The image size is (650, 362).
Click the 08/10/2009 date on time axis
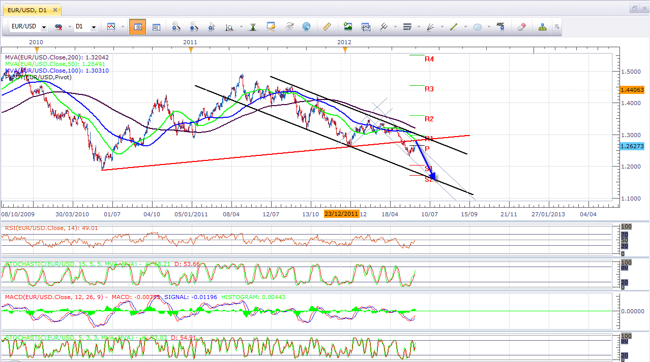click(17, 214)
